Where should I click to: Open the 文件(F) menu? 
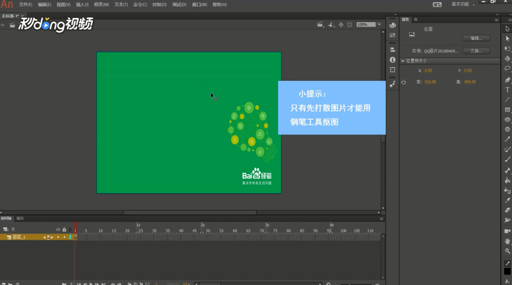coord(26,5)
